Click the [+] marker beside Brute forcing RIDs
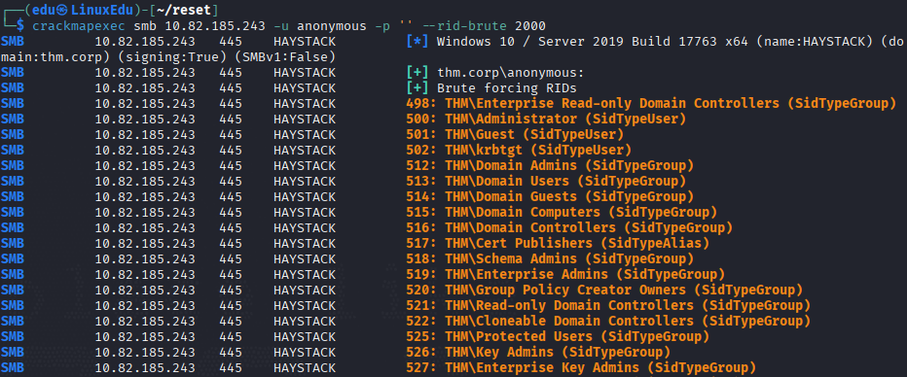Viewport: 907px width, 377px height. tap(417, 88)
